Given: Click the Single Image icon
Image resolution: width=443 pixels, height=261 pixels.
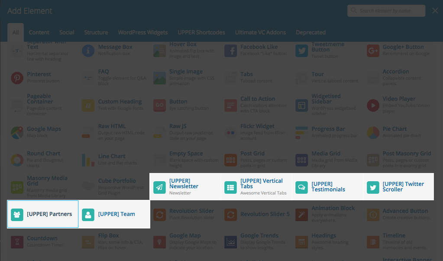Looking at the screenshot, I should tap(159, 78).
